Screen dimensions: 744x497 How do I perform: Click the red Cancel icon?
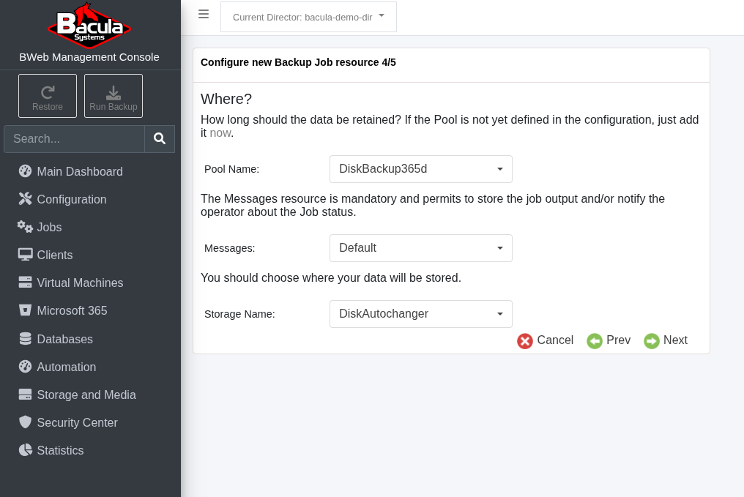pos(525,341)
